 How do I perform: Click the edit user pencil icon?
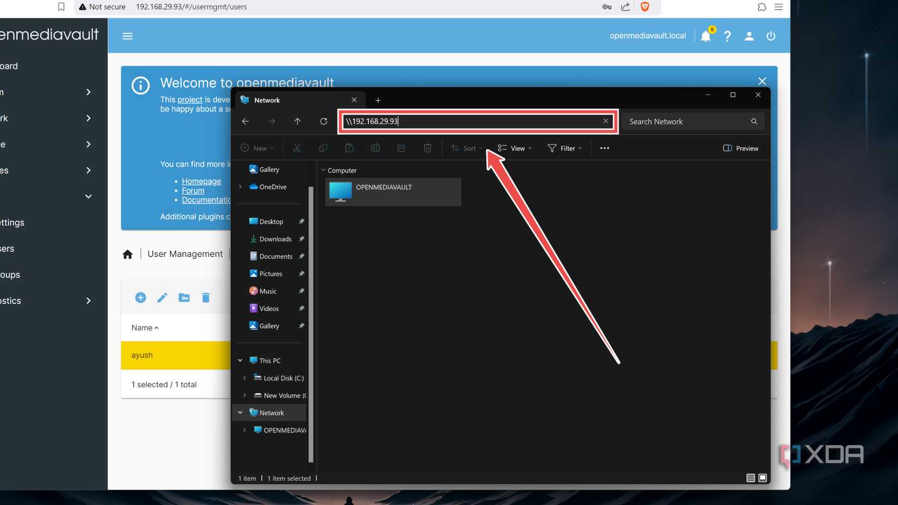pos(162,298)
